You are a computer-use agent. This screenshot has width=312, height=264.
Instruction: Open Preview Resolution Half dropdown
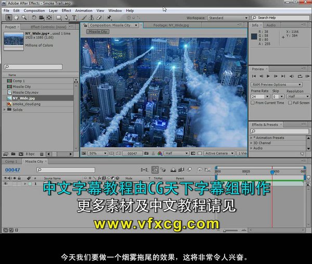(298, 96)
